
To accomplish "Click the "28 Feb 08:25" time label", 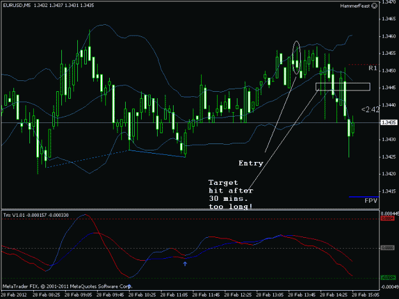I will [x=47, y=295].
